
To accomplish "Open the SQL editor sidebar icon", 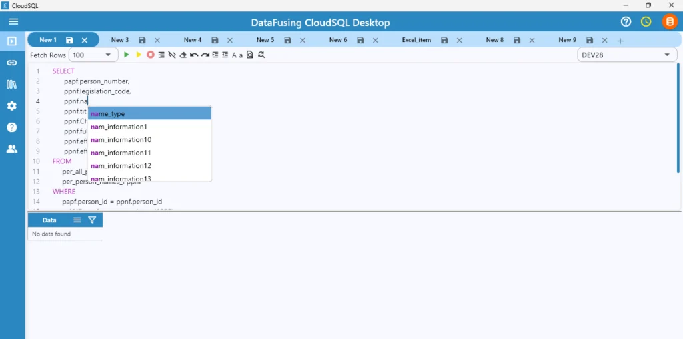I will point(12,41).
